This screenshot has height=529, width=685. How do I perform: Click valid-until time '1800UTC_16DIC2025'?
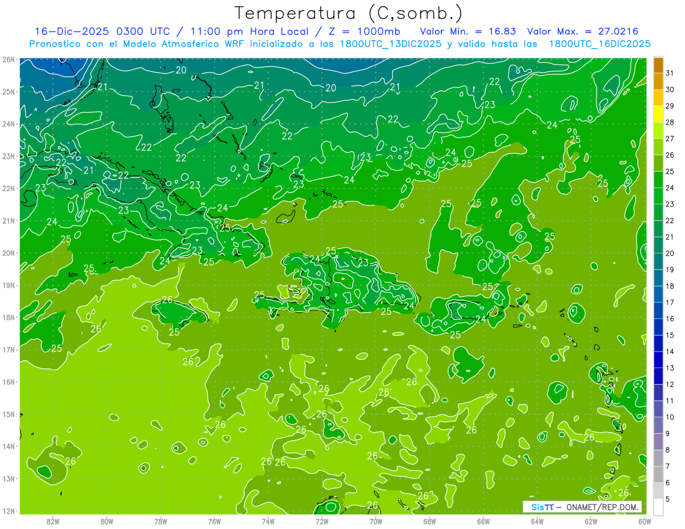tap(599, 44)
